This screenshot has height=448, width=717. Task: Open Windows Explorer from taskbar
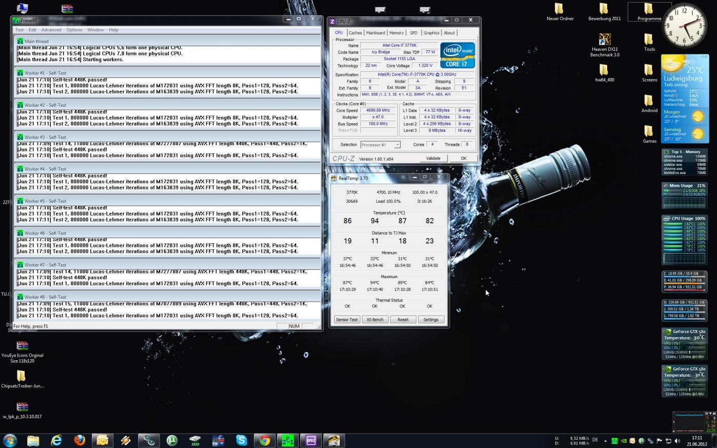[33, 440]
